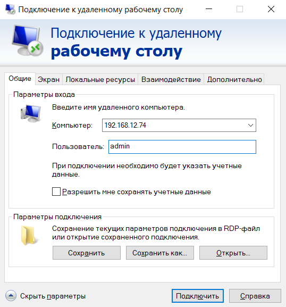Click the Подключить button
286x307 pixels.
tap(198, 296)
